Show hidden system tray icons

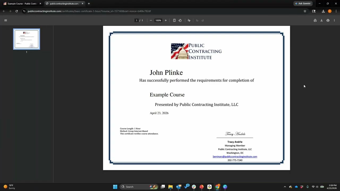tap(285, 187)
